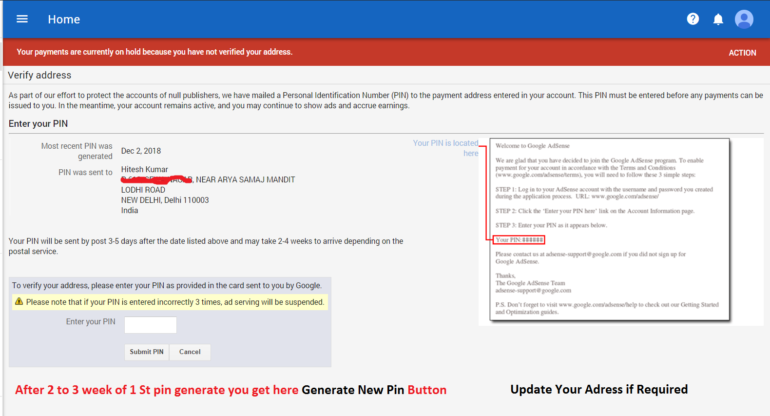
Task: Click the Enter your PIN section heading
Action: (38, 124)
